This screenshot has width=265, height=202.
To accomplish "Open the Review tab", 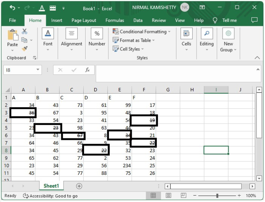I will click(159, 20).
